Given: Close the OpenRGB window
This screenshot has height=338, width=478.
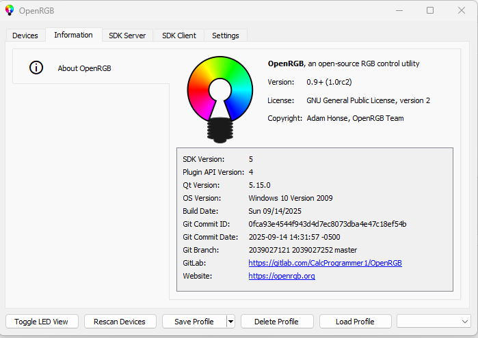Looking at the screenshot, I should coord(462,10).
